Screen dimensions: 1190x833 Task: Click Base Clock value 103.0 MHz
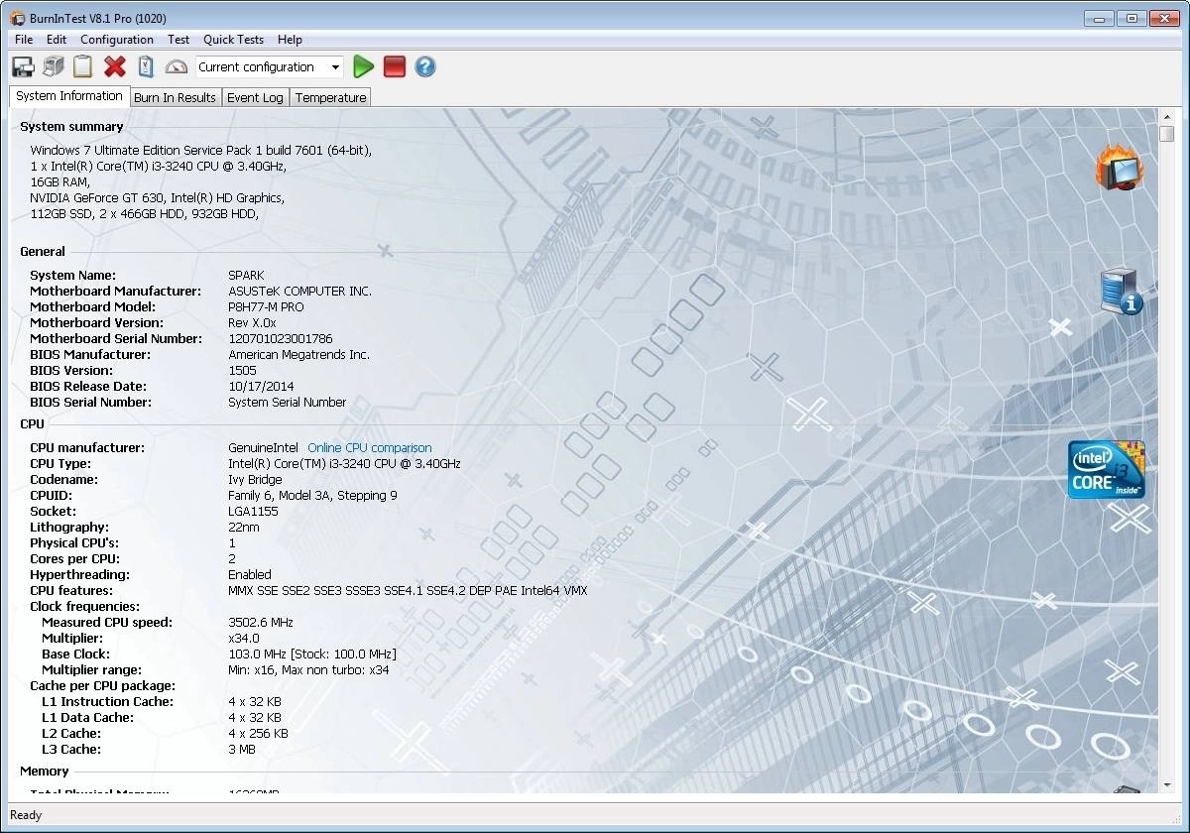pyautogui.click(x=312, y=654)
